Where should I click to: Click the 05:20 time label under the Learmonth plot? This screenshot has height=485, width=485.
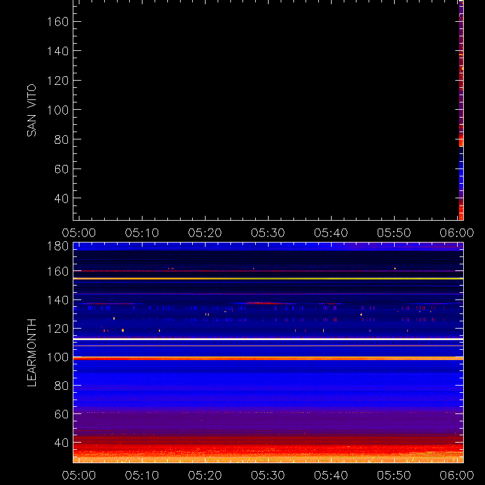[x=205, y=475]
